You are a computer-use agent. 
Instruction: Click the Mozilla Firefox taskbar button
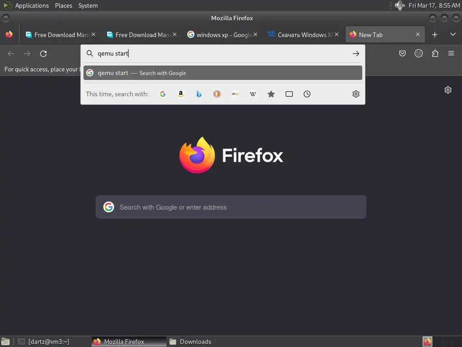point(129,342)
